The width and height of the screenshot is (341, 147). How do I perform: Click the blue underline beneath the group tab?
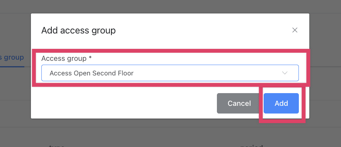[12, 67]
